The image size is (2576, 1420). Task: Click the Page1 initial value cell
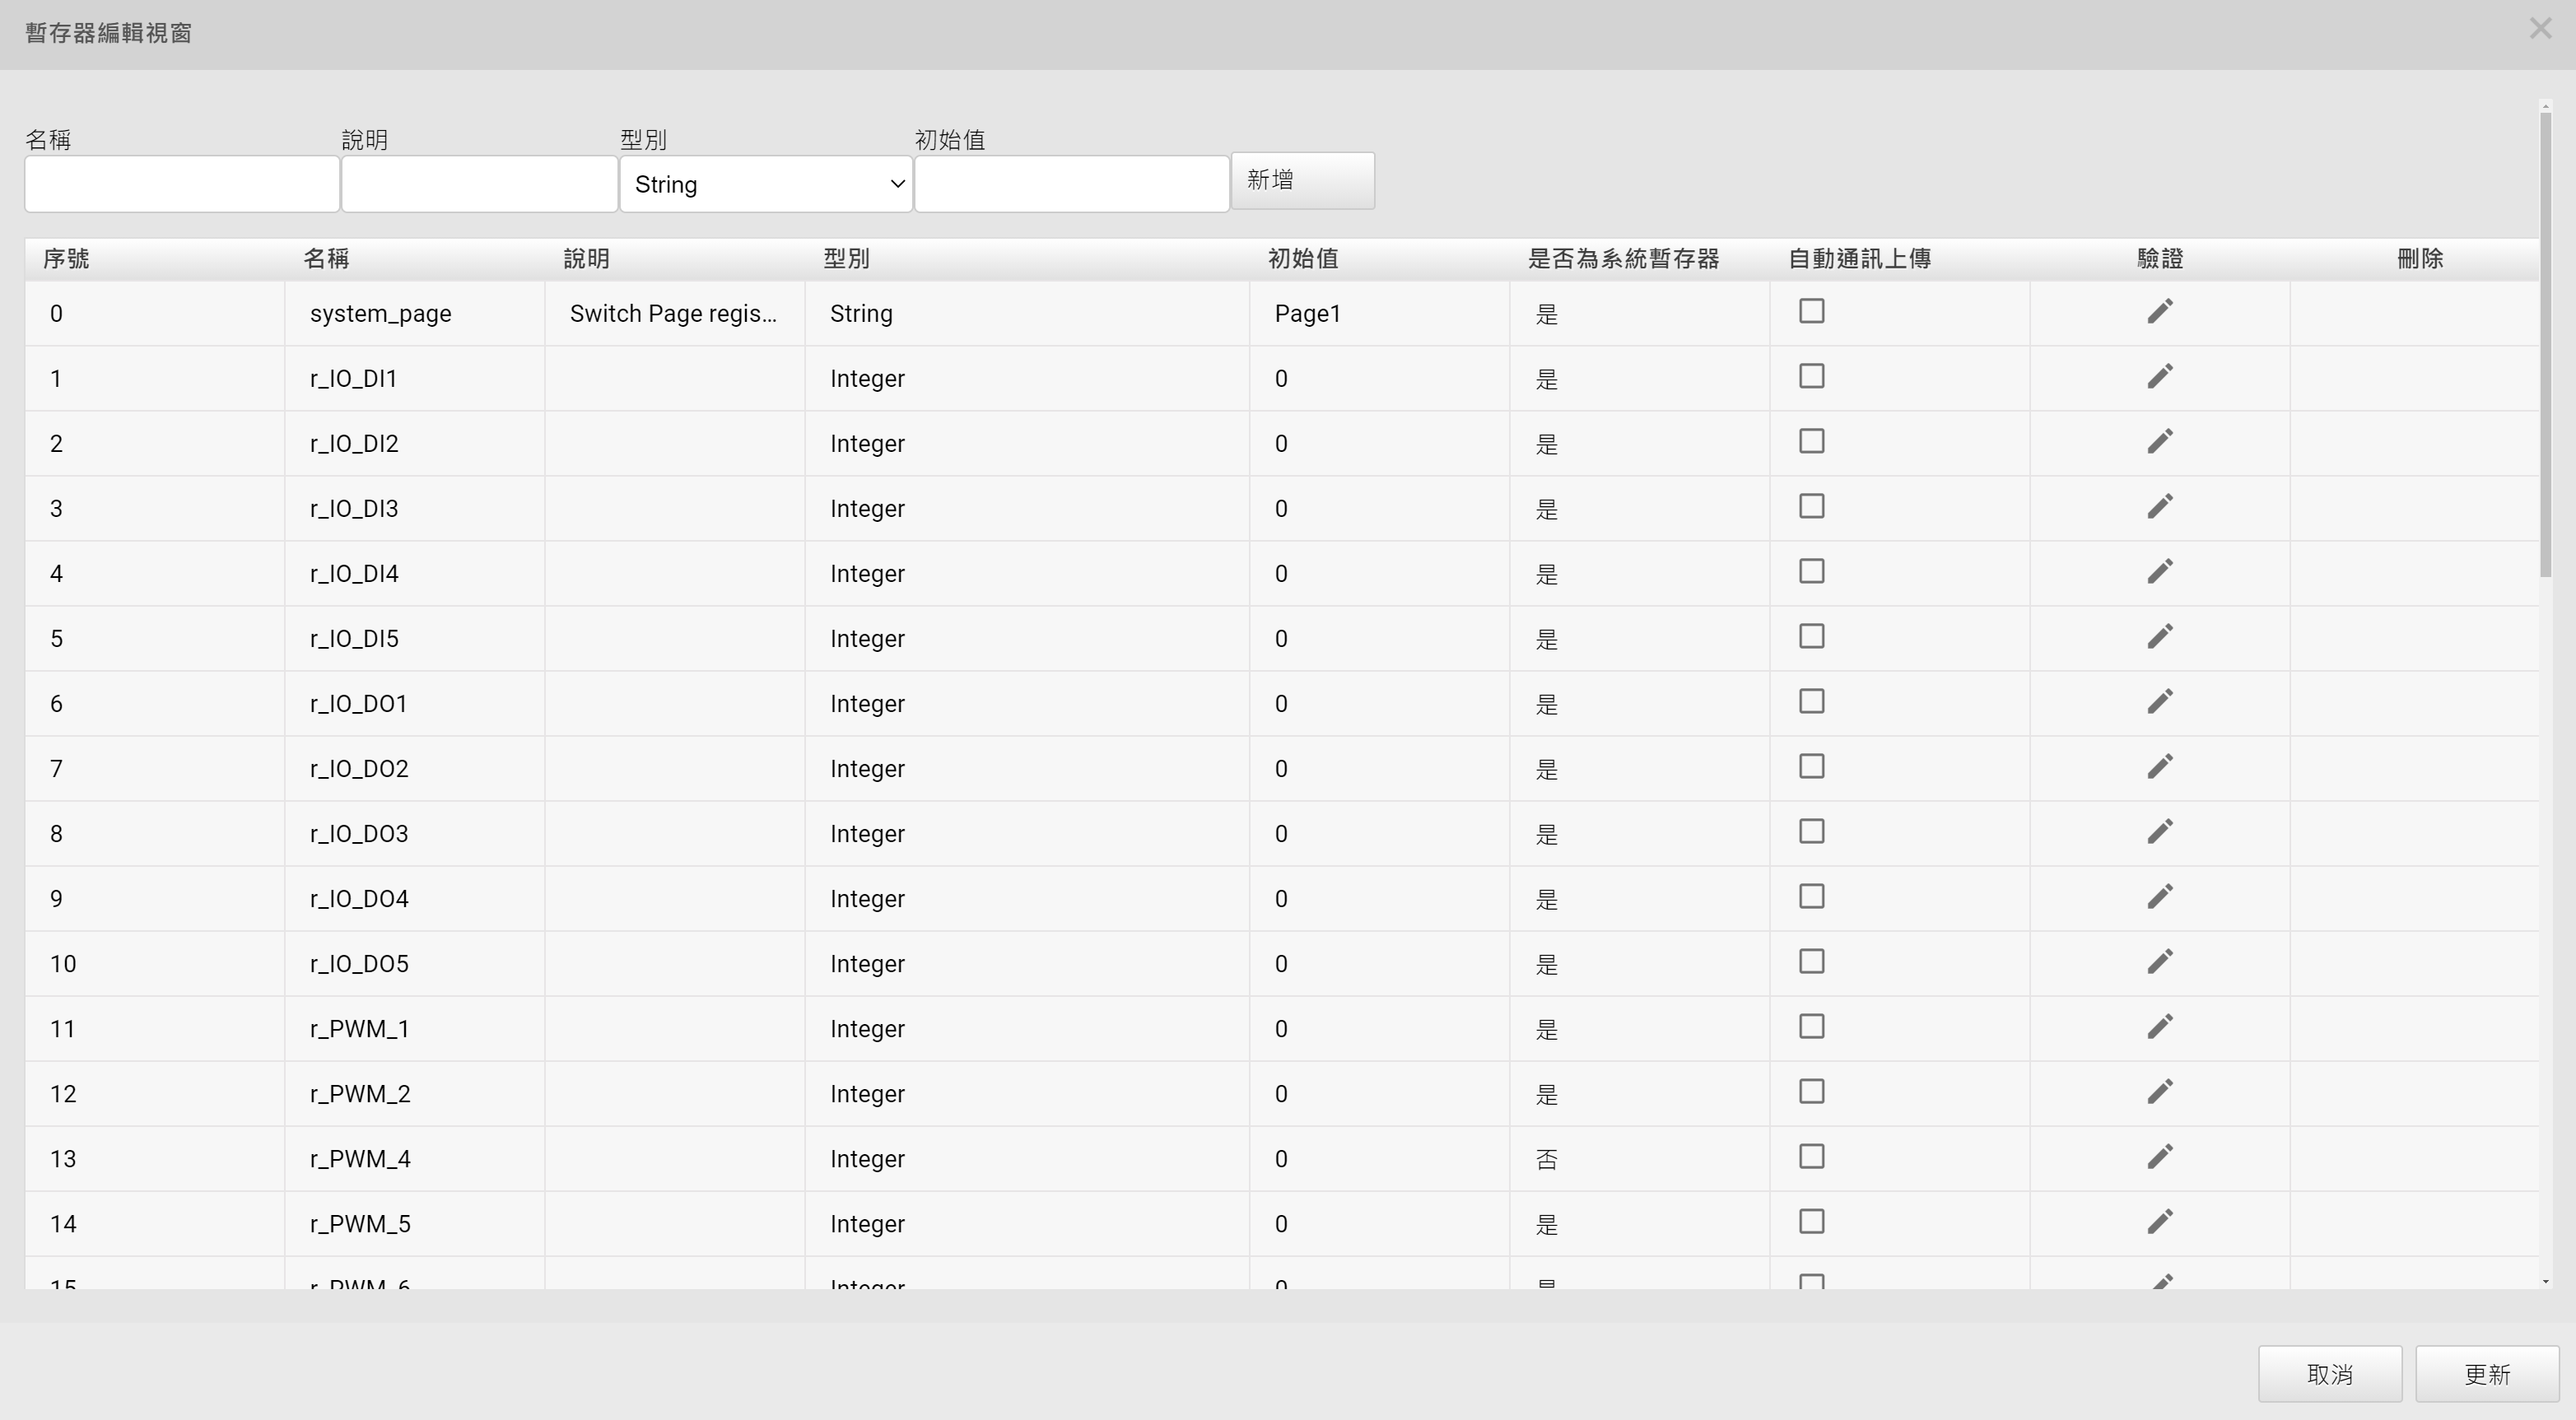click(1380, 313)
